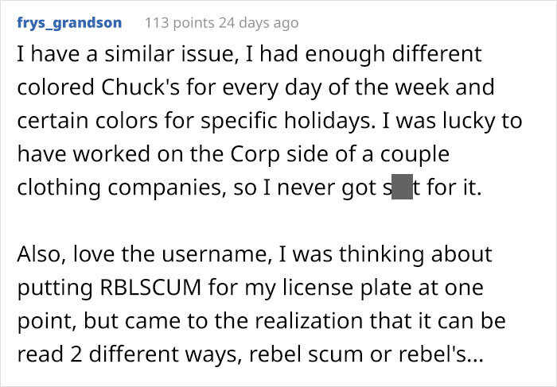Click the word username in the second paragraph
Screen dimensions: 557x387
216,254
